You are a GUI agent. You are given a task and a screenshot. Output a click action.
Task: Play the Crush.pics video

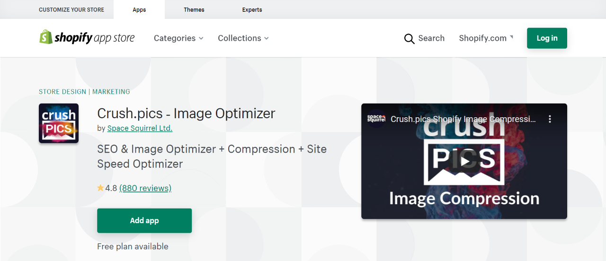pyautogui.click(x=464, y=161)
